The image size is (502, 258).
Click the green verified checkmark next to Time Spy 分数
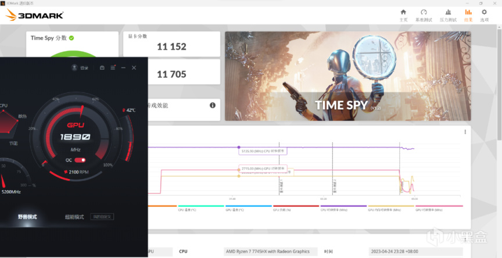[71, 38]
